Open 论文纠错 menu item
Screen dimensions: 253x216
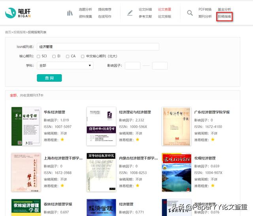point(145,9)
